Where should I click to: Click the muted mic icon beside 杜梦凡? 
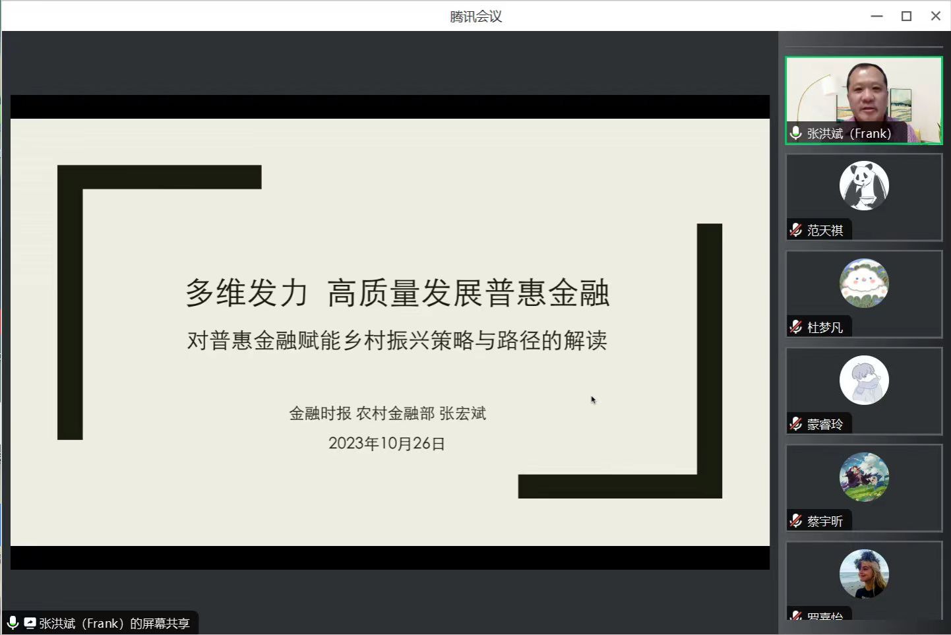tap(796, 327)
